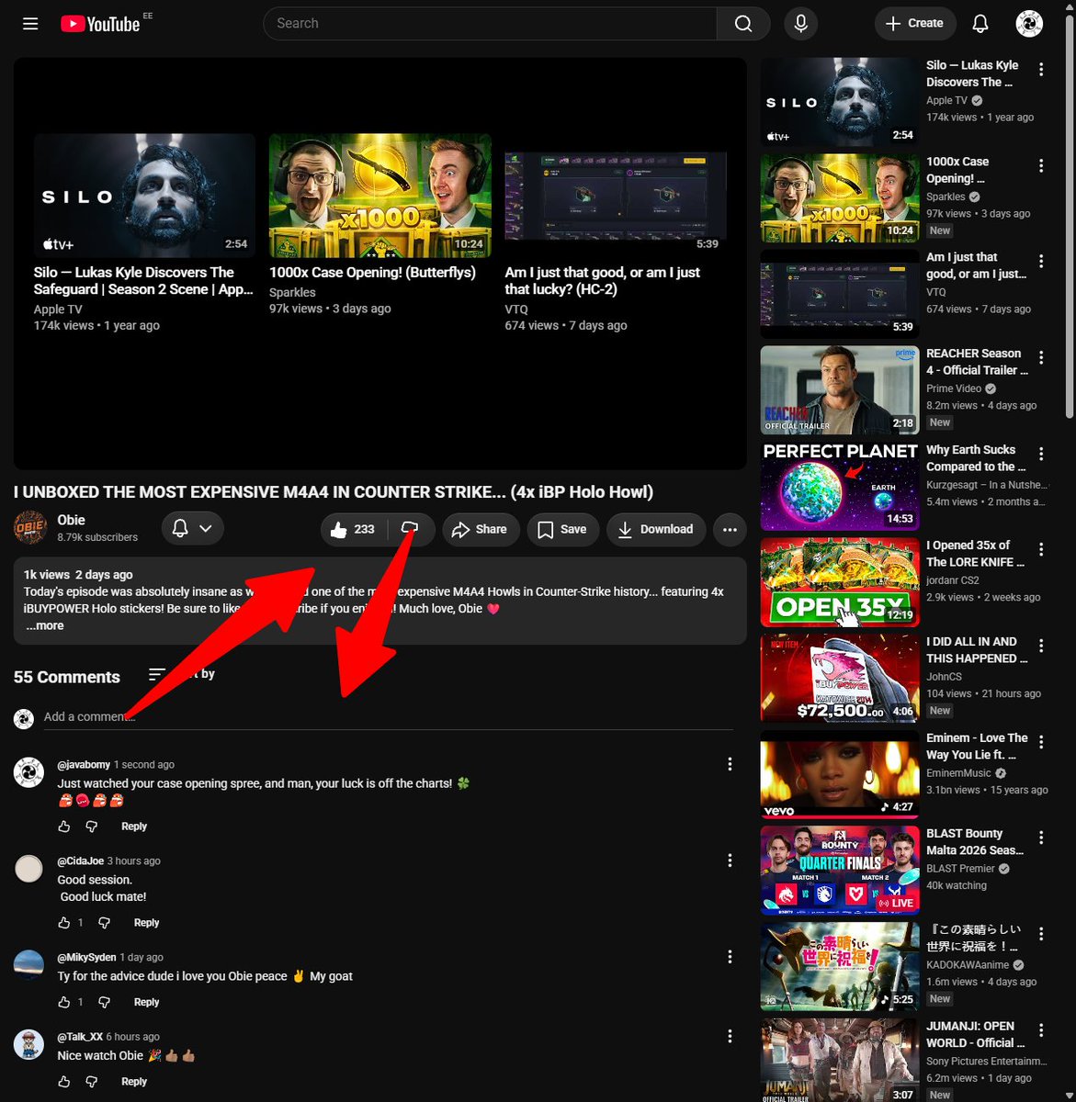1076x1102 pixels.
Task: Focus the Search input field
Action: [x=490, y=24]
